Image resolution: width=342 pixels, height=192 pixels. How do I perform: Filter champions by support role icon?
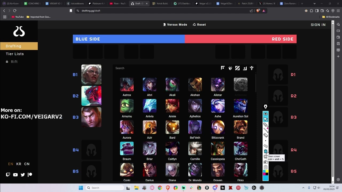[x=252, y=68]
